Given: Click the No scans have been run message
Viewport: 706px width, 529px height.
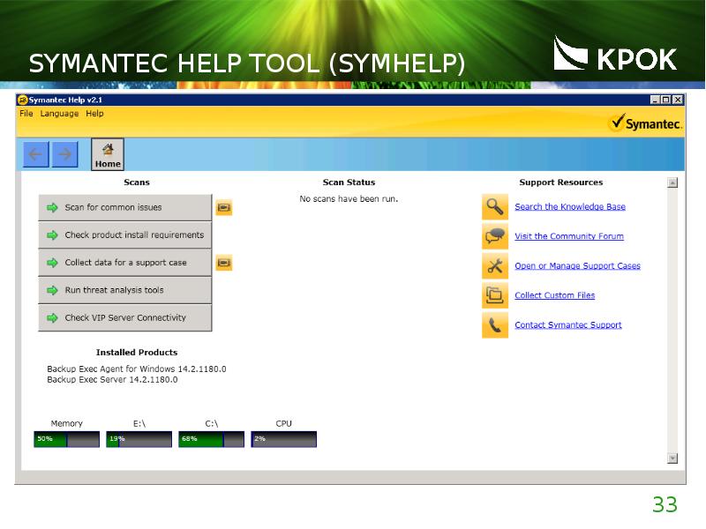Looking at the screenshot, I should (x=349, y=199).
